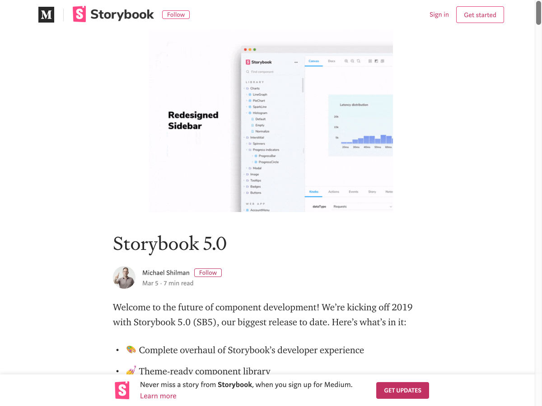Open the Storybook icon in the bottom banner

[x=122, y=390]
